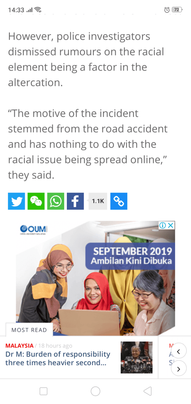Open Dr M press conference thumbnail
The image size is (191, 404).
click(x=136, y=357)
